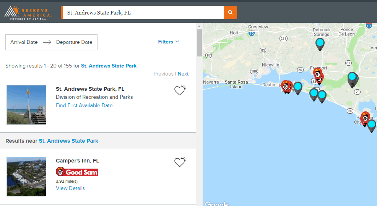377x206 pixels.
Task: Open the Arrival Date picker
Action: pyautogui.click(x=24, y=42)
